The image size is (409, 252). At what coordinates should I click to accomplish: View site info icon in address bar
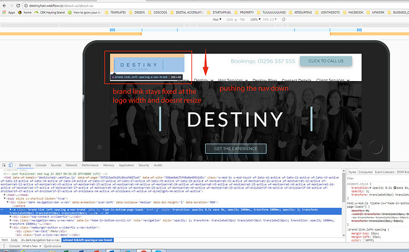click(26, 5)
